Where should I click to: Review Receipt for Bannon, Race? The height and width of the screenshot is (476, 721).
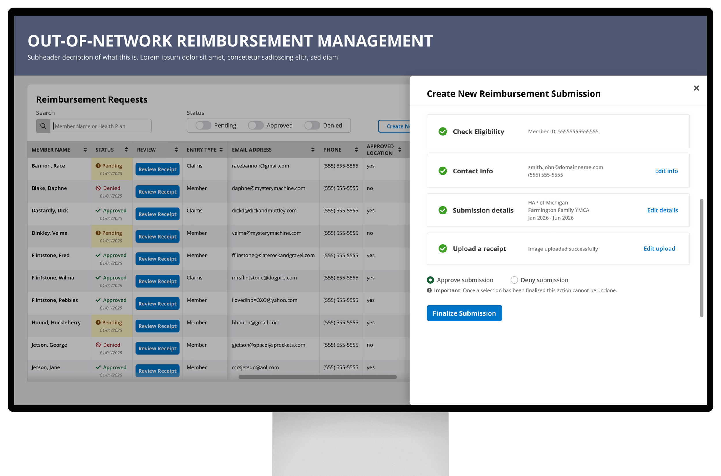click(157, 169)
